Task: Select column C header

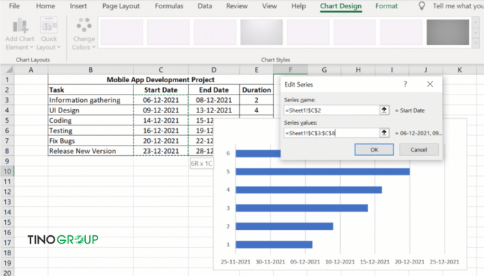Action: (160, 70)
